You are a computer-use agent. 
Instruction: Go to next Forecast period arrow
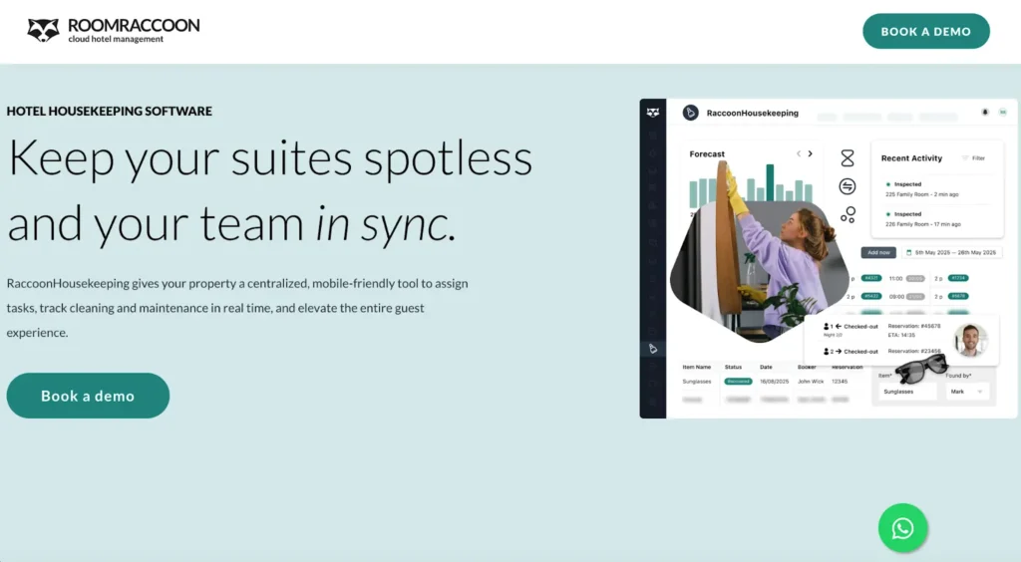(810, 153)
